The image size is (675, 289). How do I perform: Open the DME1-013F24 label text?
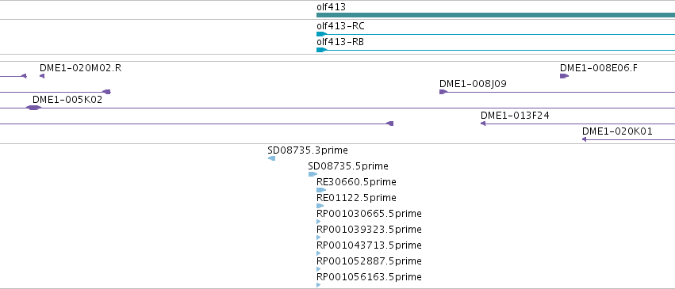pos(515,116)
